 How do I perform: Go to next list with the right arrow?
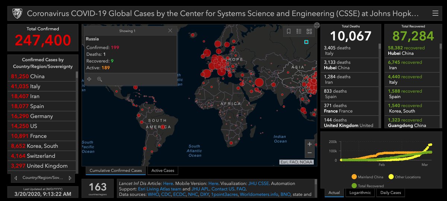coord(70,178)
